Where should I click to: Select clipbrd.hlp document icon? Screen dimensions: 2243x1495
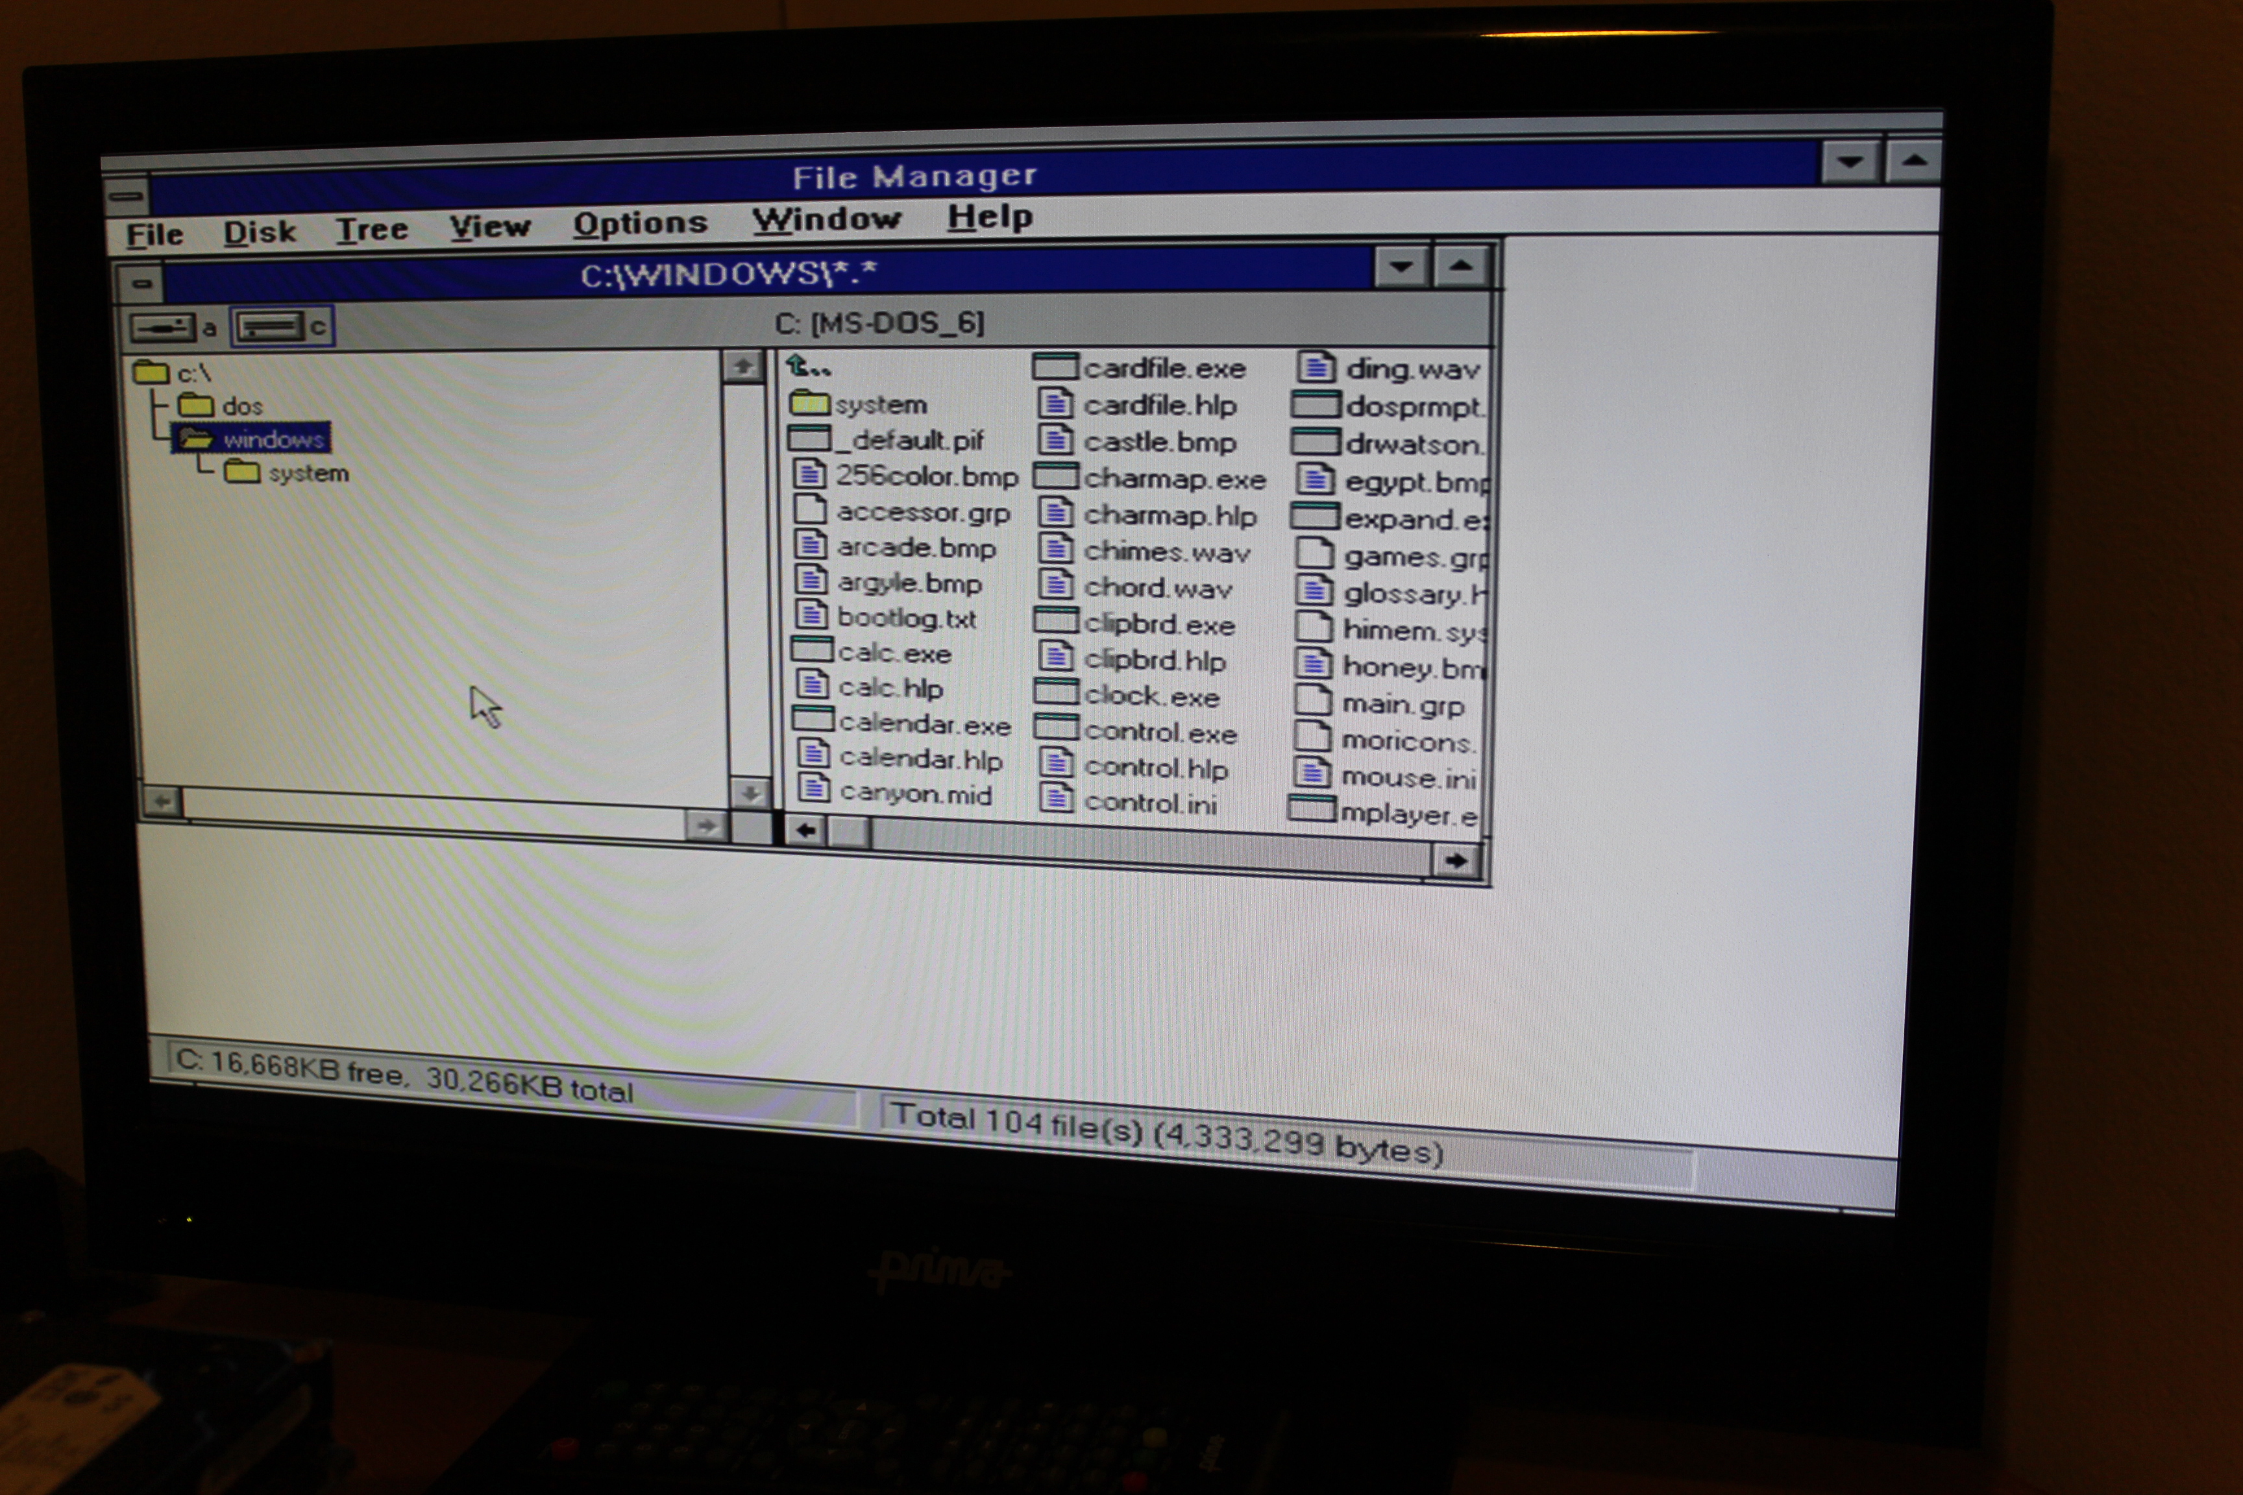[x=1056, y=658]
